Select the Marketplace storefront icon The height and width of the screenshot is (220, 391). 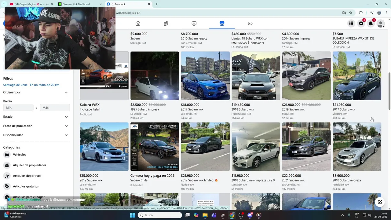tap(222, 24)
